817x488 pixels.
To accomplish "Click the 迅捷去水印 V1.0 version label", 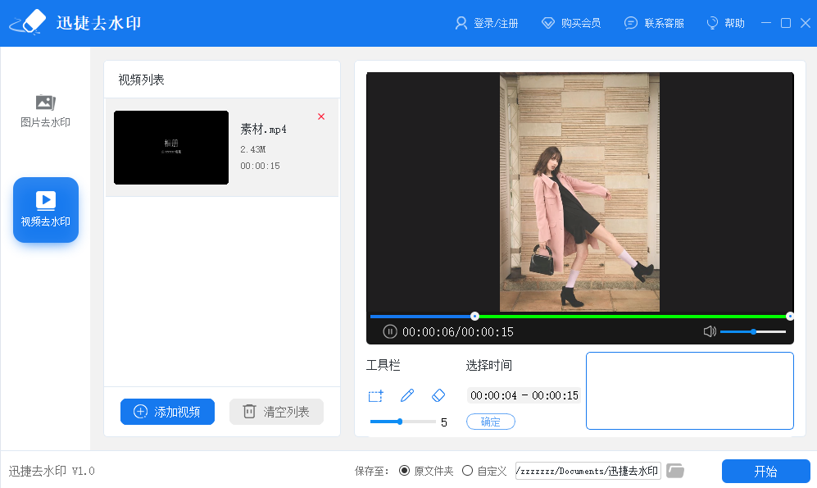I will (52, 471).
